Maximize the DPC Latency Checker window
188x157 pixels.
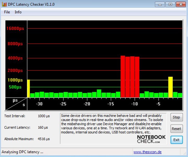coord(170,4)
